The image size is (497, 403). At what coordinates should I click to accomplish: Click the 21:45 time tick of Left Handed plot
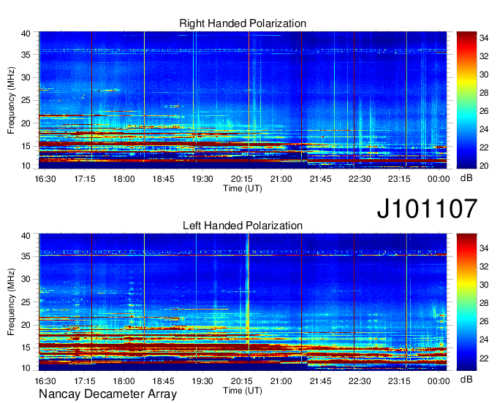(320, 381)
